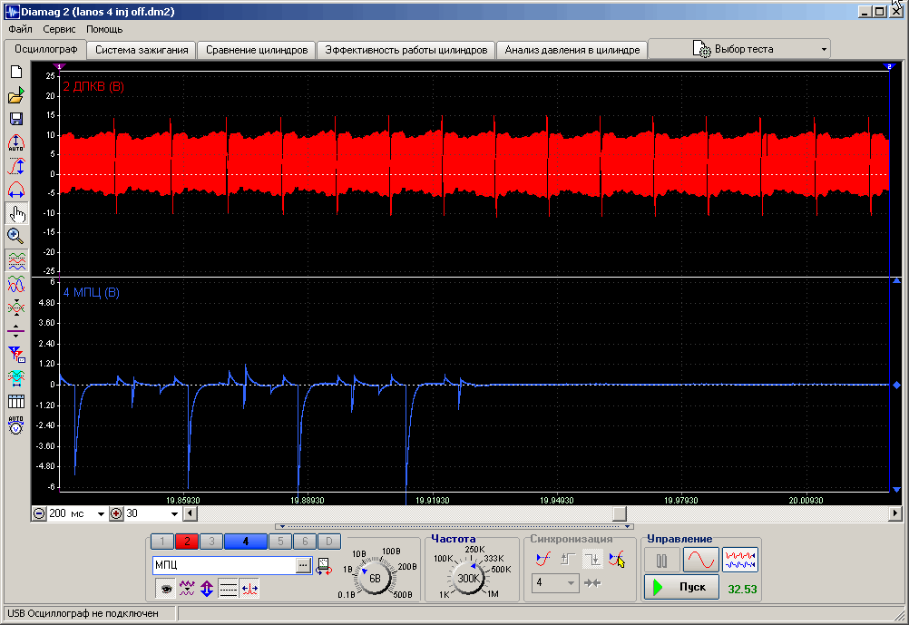
Task: Toggle channel 1 button
Action: (162, 542)
